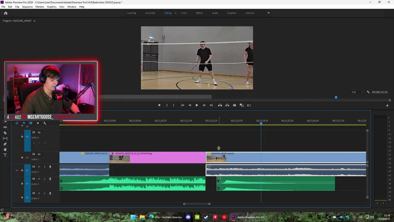Open Discord from the taskbar
This screenshot has width=394, height=222.
coord(188,217)
